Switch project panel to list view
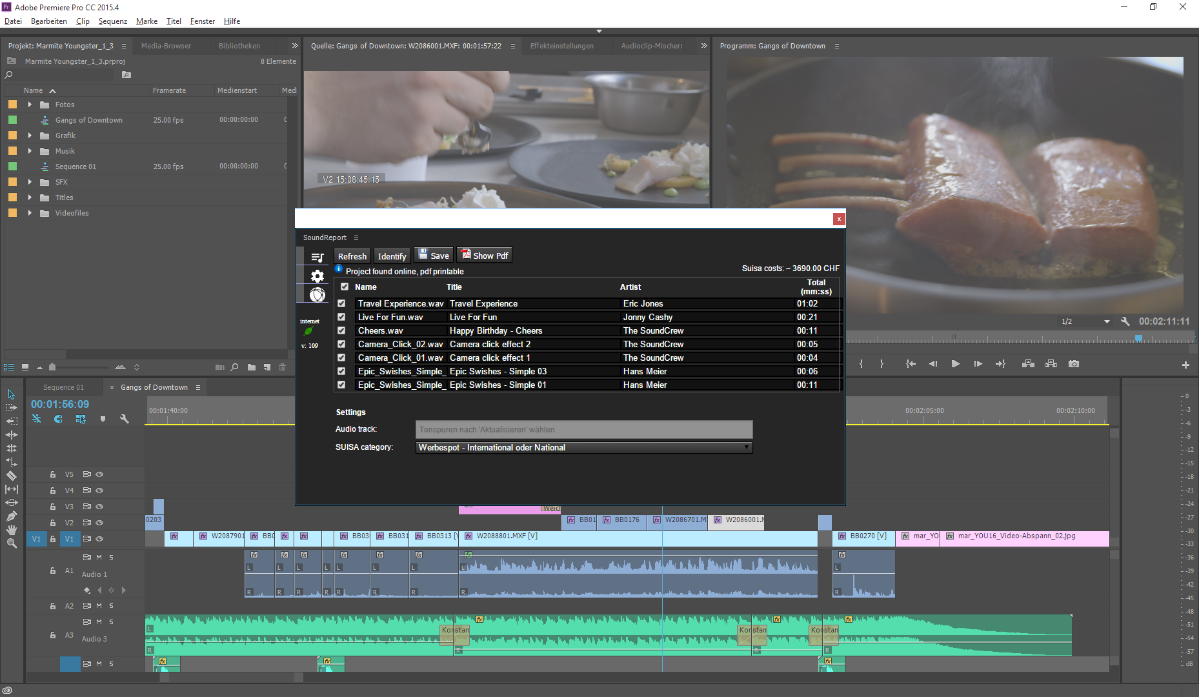 pos(9,367)
